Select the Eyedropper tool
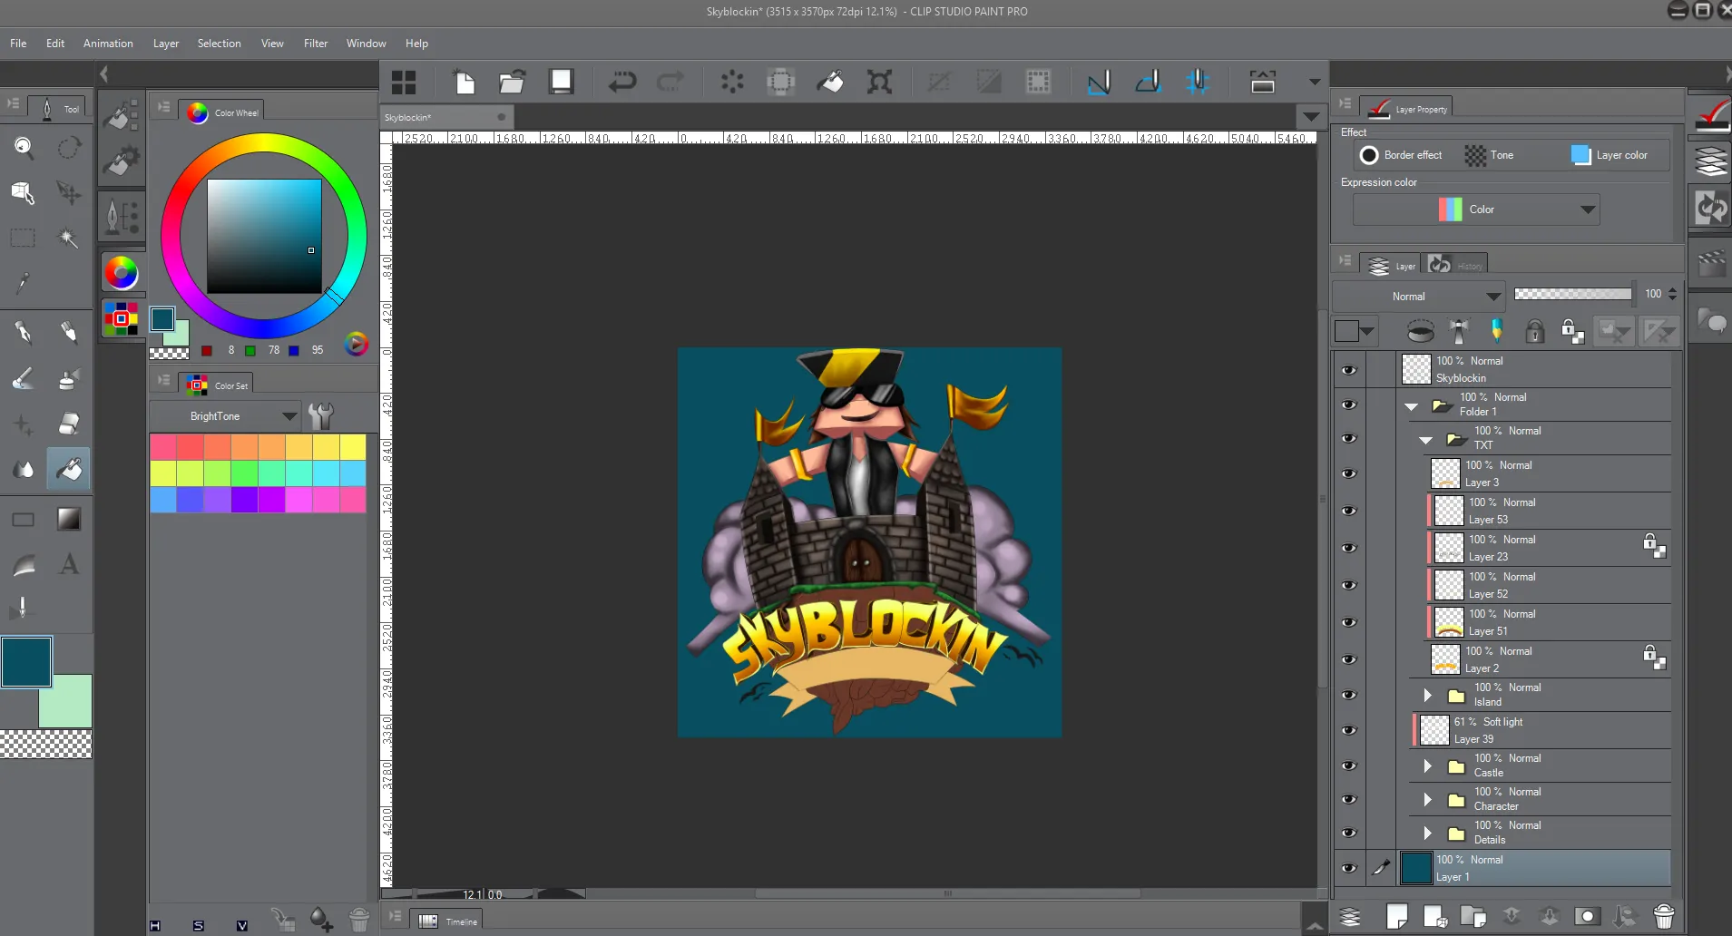The width and height of the screenshot is (1732, 936). coord(24,282)
